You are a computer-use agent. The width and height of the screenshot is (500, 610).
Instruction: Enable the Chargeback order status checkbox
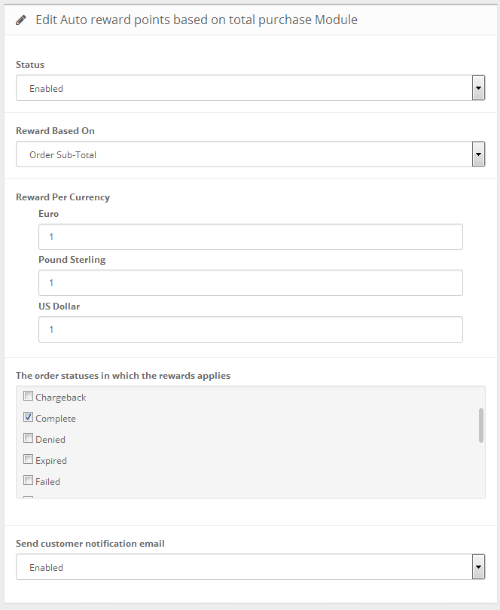click(x=29, y=396)
